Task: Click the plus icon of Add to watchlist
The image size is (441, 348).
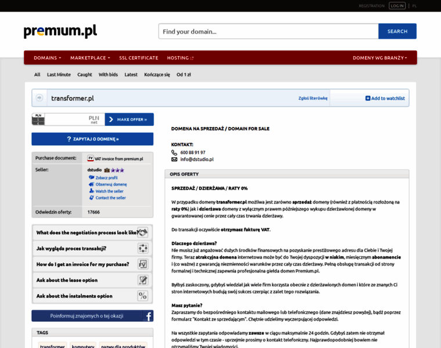Action: [x=367, y=98]
